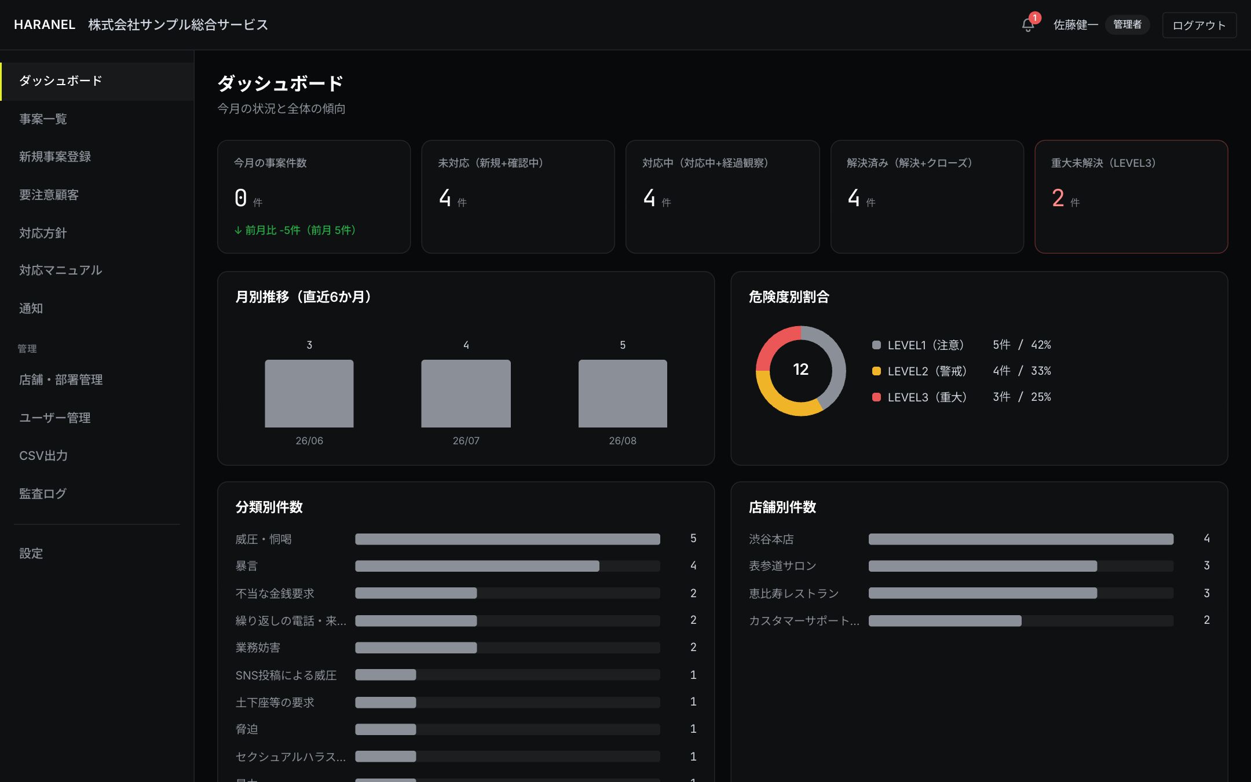The image size is (1251, 782).
Task: Click the 不当な金銭要求 row label
Action: click(275, 593)
